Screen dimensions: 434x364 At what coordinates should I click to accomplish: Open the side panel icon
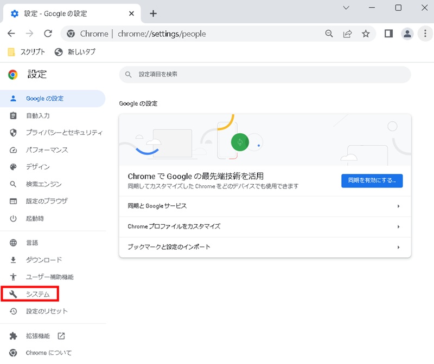(x=388, y=33)
